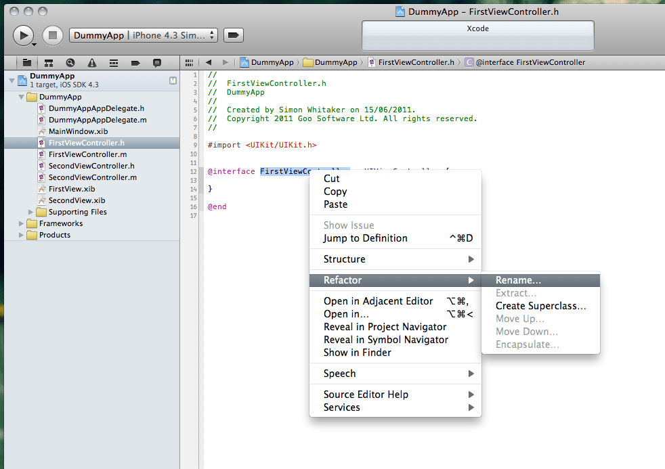
Task: Choose Rename... in Refactor submenu
Action: (541, 280)
